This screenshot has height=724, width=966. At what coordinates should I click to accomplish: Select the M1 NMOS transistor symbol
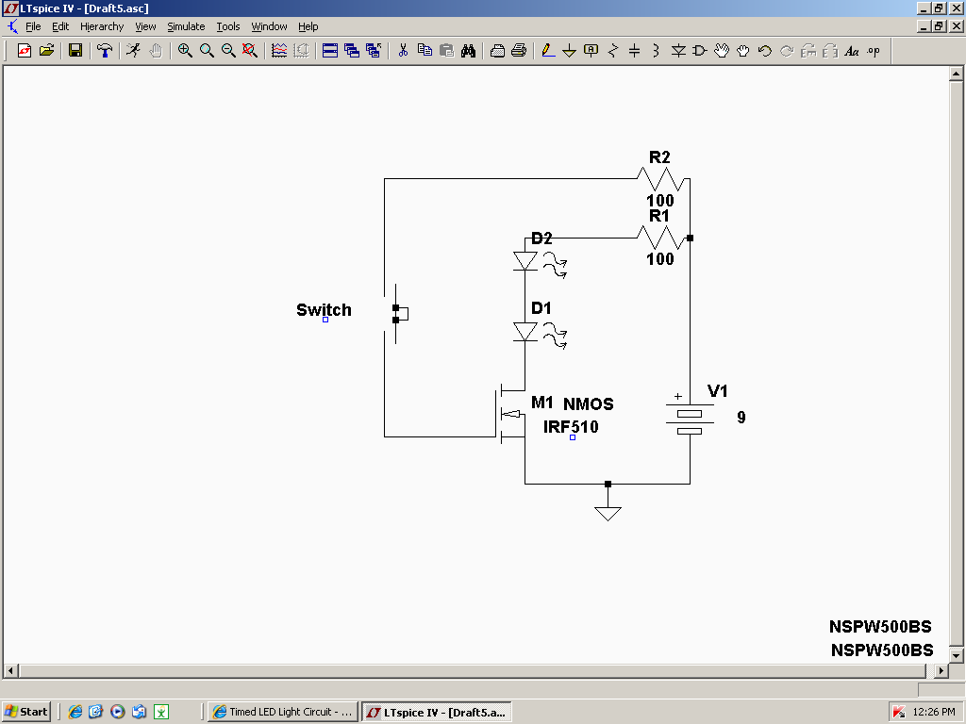click(x=510, y=414)
